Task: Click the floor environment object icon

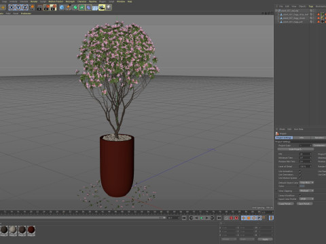Action: [x=95, y=7]
